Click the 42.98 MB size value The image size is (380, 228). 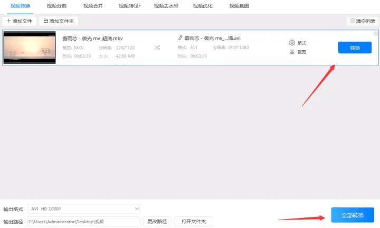click(125, 56)
